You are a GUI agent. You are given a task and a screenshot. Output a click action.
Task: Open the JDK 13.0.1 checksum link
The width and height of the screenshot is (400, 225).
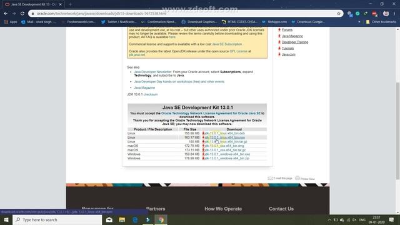(x=151, y=94)
